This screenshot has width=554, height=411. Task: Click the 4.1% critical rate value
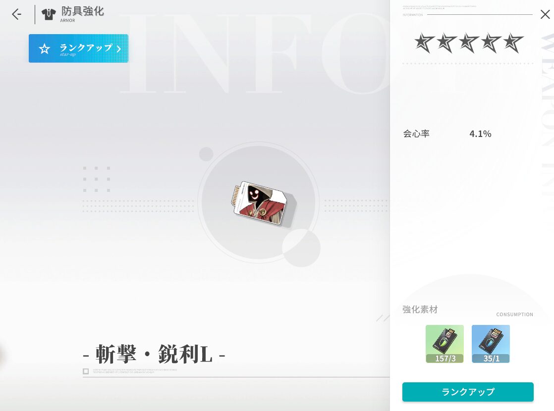[480, 134]
